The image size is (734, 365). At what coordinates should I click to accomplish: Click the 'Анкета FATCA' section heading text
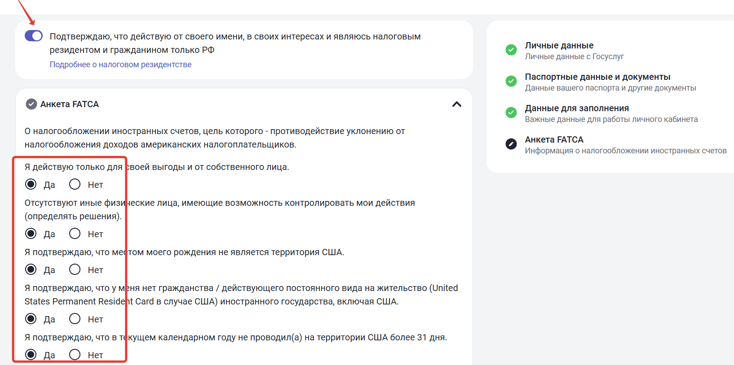click(70, 104)
